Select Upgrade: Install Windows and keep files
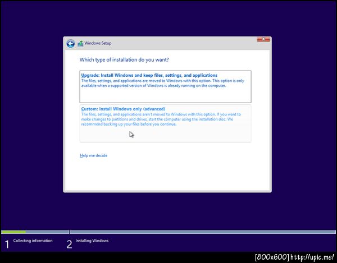The width and height of the screenshot is (337, 263). pyautogui.click(x=165, y=87)
